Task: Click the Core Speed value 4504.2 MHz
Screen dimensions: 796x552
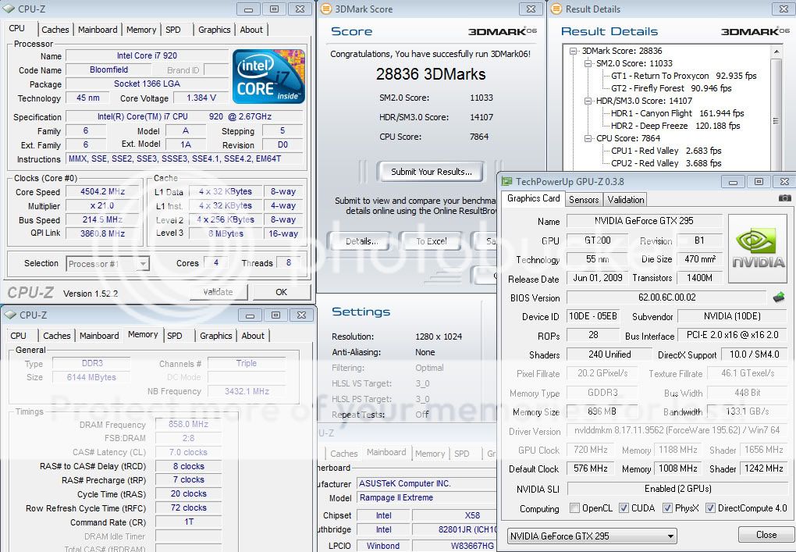Action: click(102, 191)
